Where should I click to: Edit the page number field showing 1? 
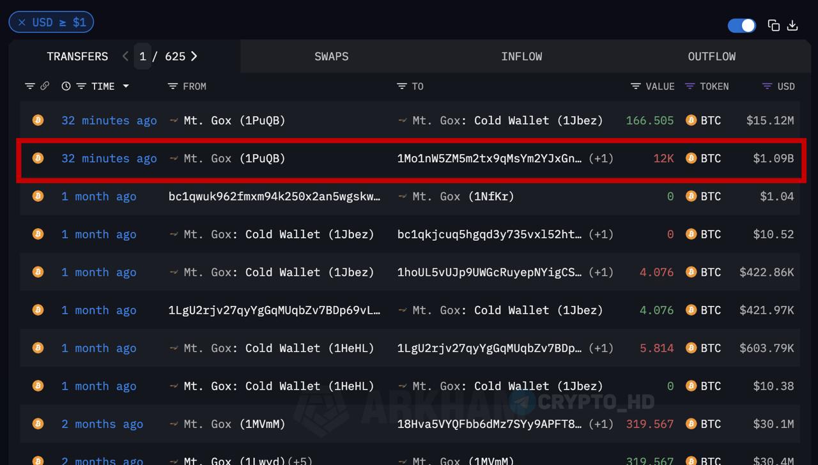[143, 56]
